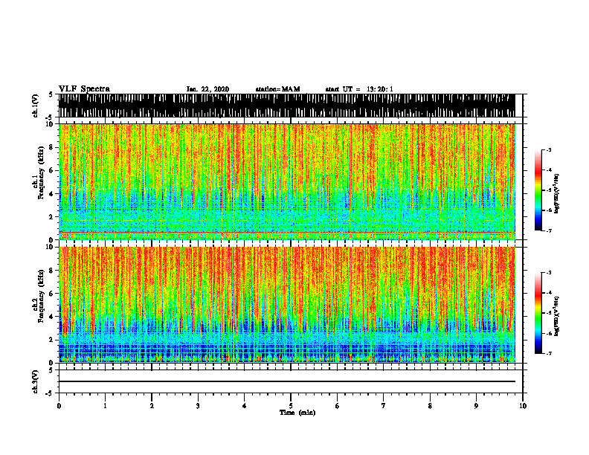589x455 pixels.
Task: Click the ch.1 frequency tick label "8"
Action: (52, 147)
